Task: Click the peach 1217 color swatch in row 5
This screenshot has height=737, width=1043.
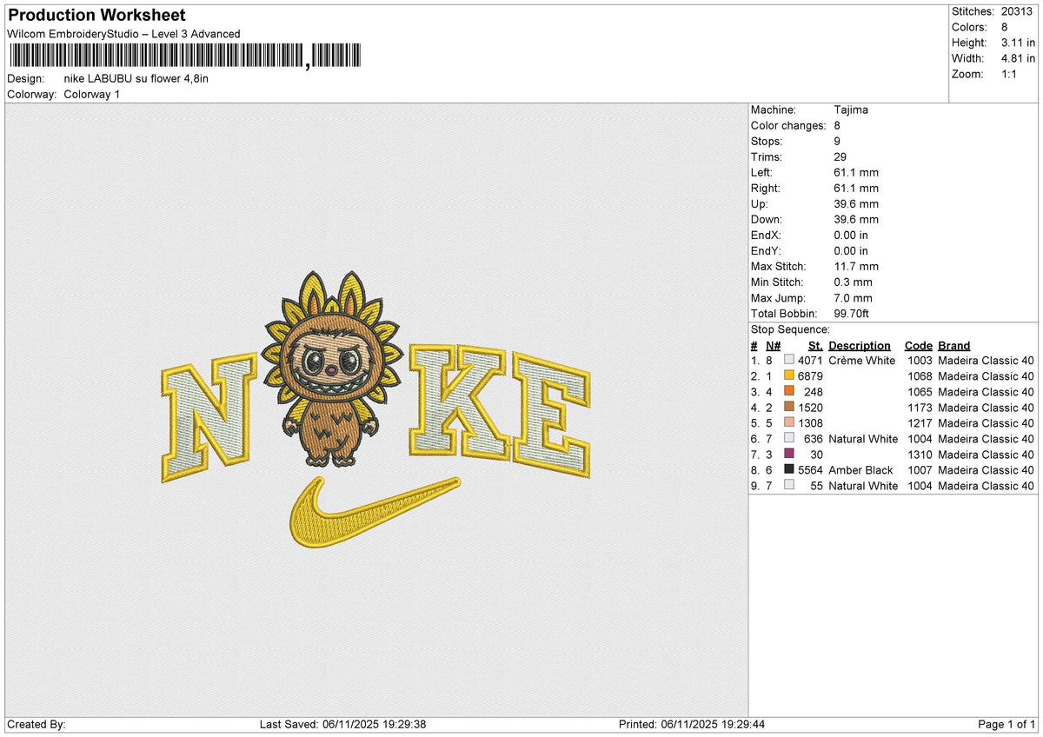Action: (x=789, y=422)
